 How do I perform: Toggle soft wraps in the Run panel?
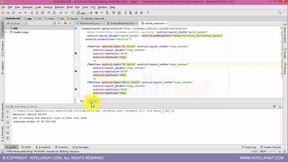pyautogui.click(x=8, y=122)
